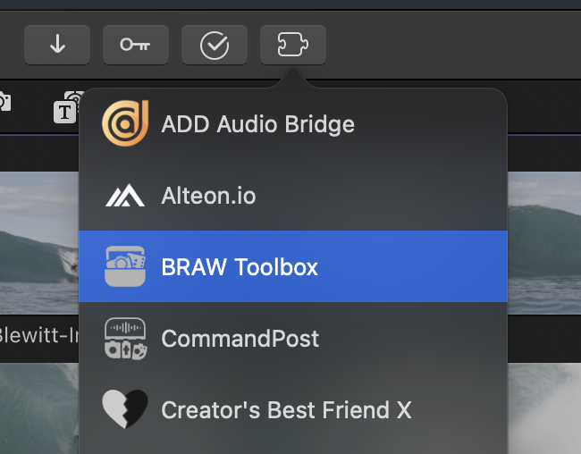Toggle the Extensions puzzle-piece button
This screenshot has height=454, width=581.
293,45
